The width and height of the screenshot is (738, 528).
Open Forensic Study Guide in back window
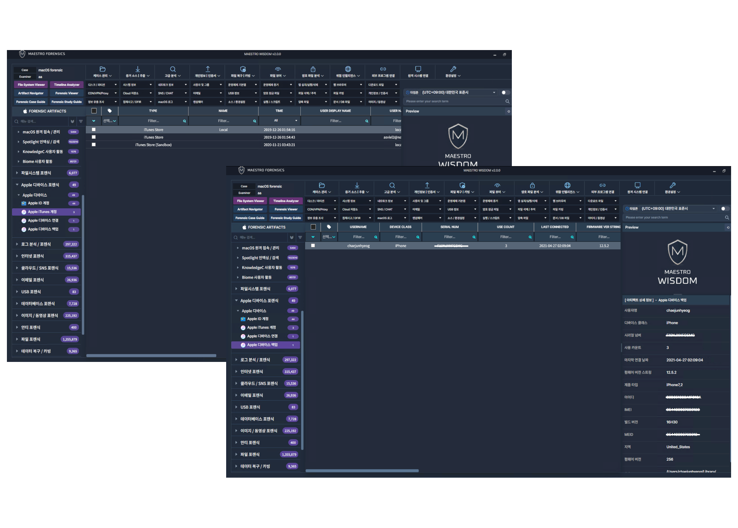[x=66, y=102]
